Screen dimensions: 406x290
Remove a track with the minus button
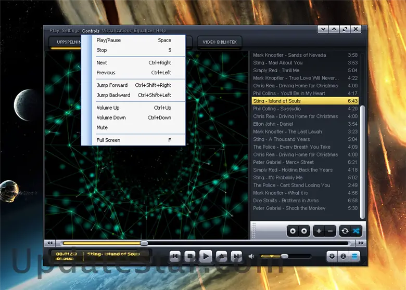331,231
